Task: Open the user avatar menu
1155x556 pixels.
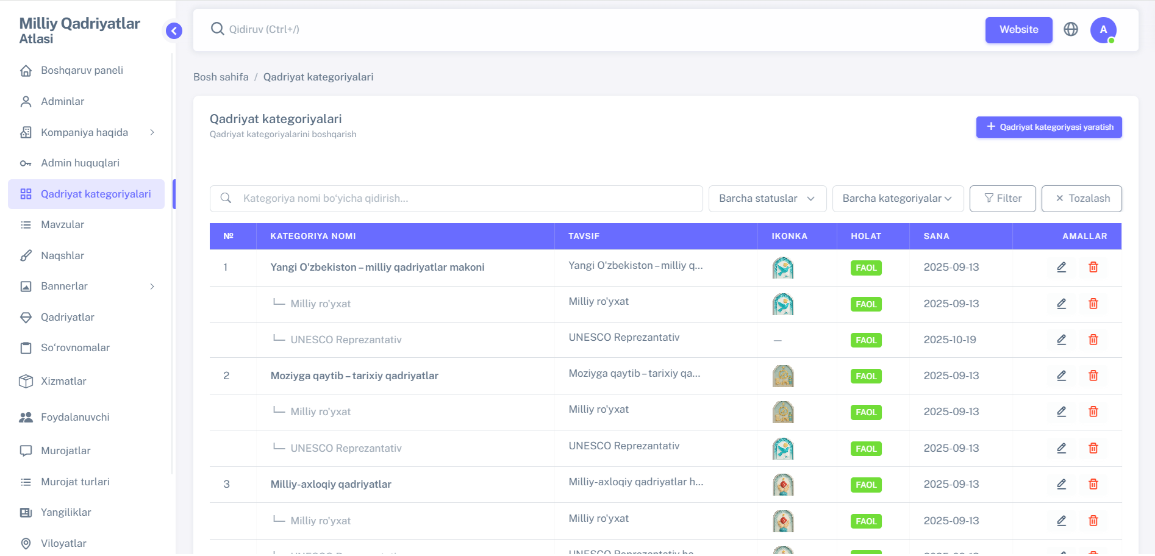Action: (1103, 30)
